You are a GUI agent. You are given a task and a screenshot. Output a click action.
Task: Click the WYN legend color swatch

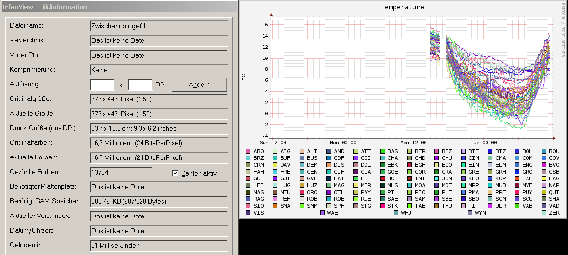coord(470,213)
